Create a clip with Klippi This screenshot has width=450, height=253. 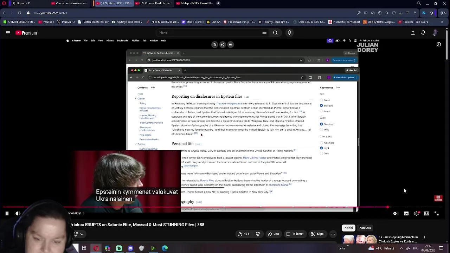[x=317, y=234]
